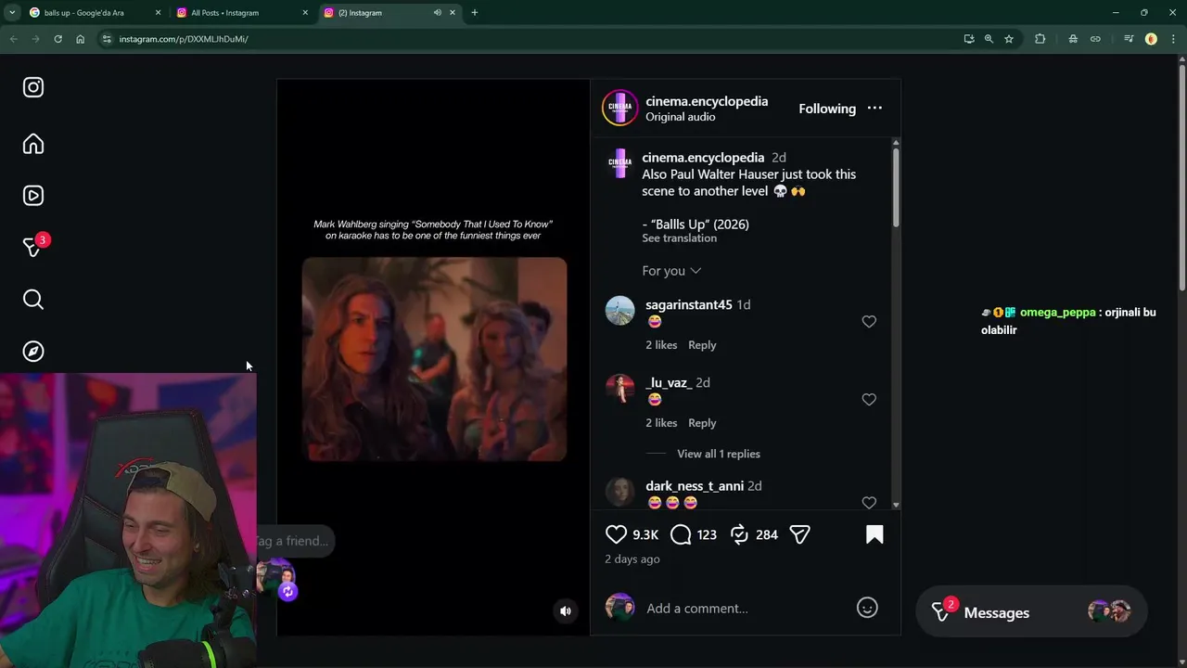Bookmark this page with star icon
The image size is (1187, 668).
(1009, 39)
